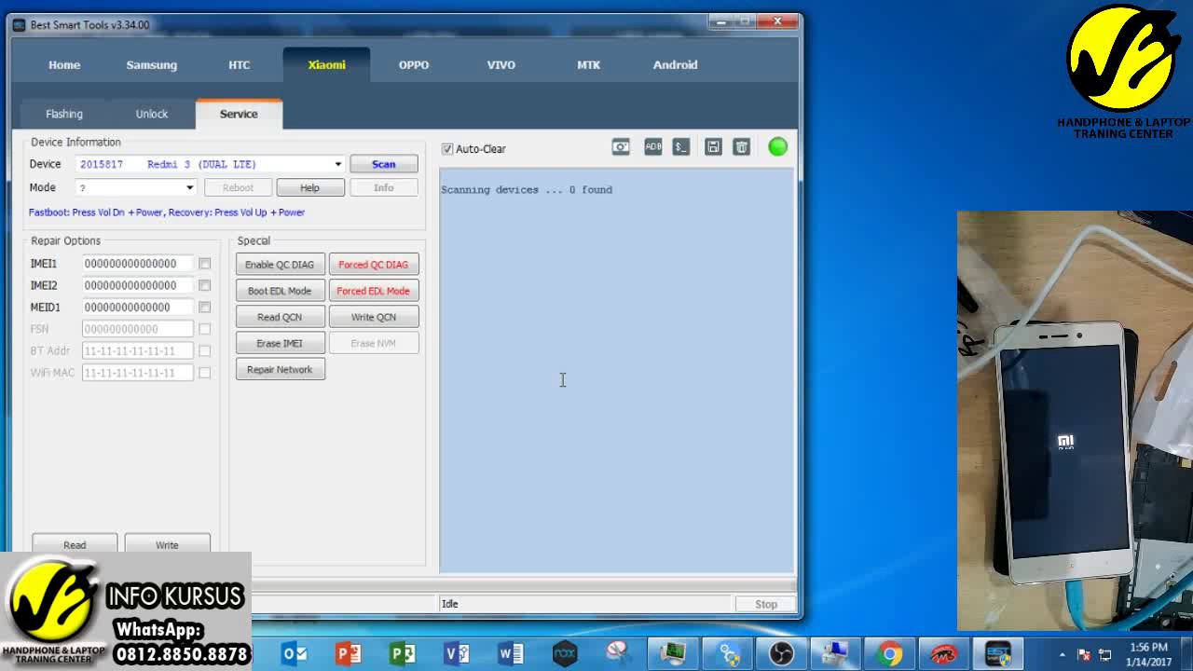Toggle the Auto-Clear checkbox

pos(447,149)
